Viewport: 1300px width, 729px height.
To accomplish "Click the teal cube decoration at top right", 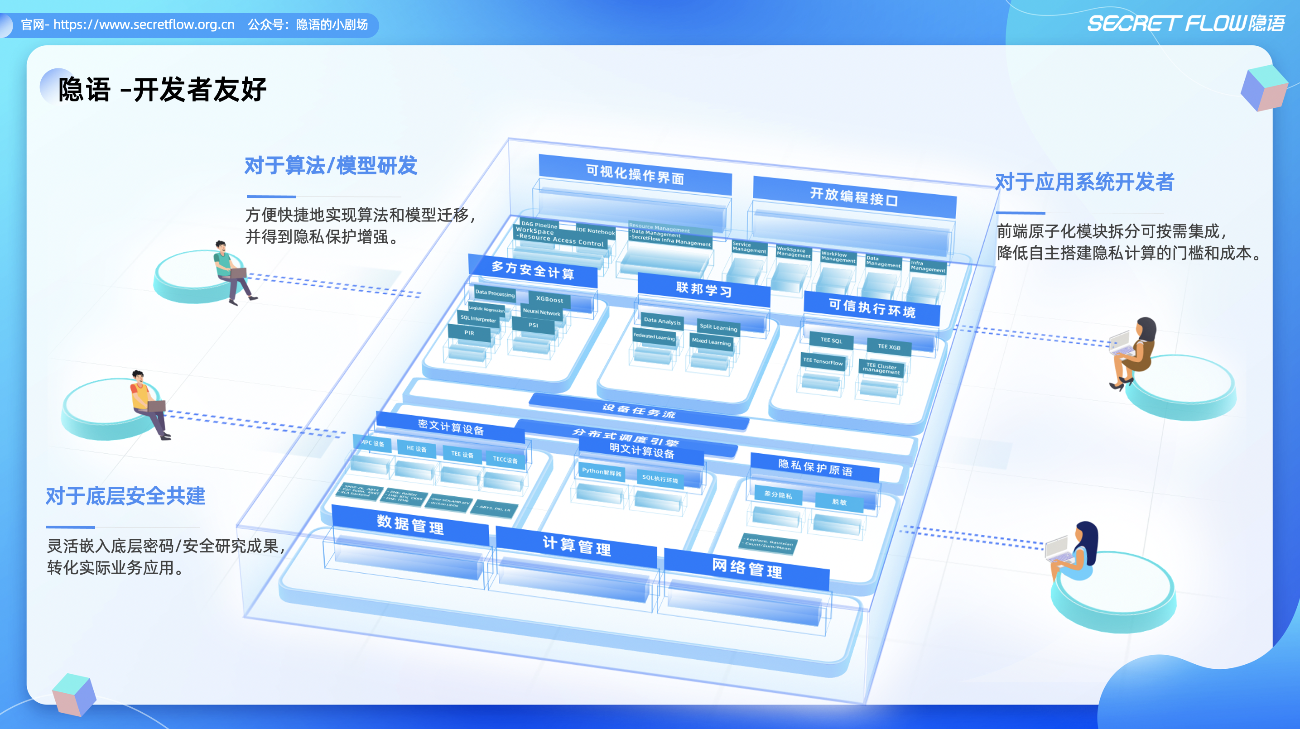I will point(1264,88).
